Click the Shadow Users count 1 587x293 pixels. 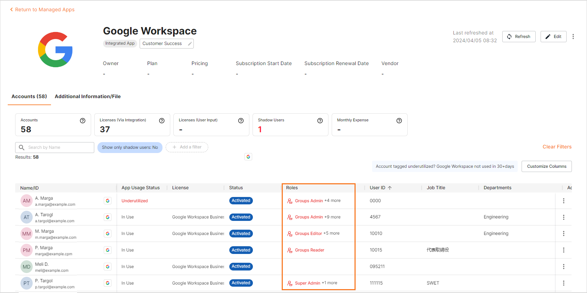click(x=260, y=129)
